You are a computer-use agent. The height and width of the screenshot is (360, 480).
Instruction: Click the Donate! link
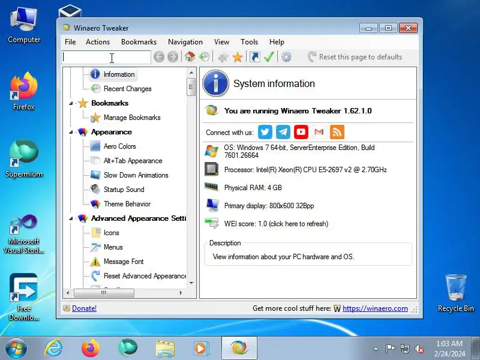(84, 308)
